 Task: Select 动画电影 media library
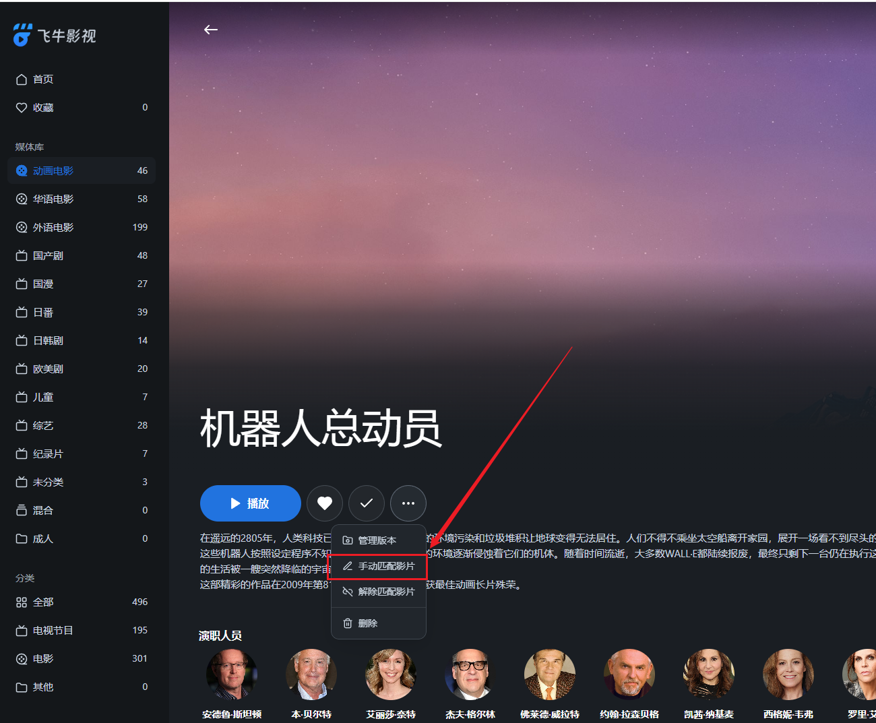(82, 171)
